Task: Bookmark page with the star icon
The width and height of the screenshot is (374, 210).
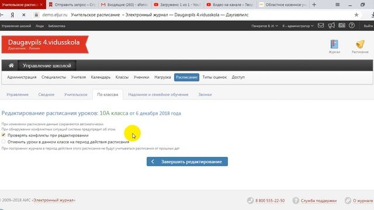Action: coord(356,15)
